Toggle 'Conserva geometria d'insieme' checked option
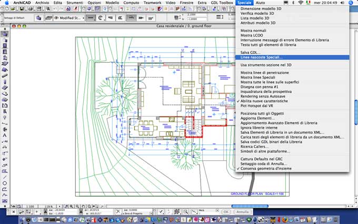This screenshot has width=358, height=224. [266, 168]
